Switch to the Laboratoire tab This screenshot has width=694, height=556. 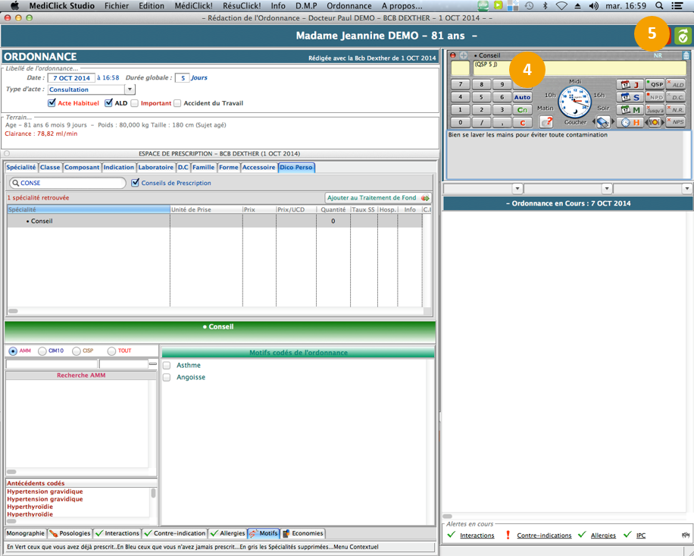(155, 168)
